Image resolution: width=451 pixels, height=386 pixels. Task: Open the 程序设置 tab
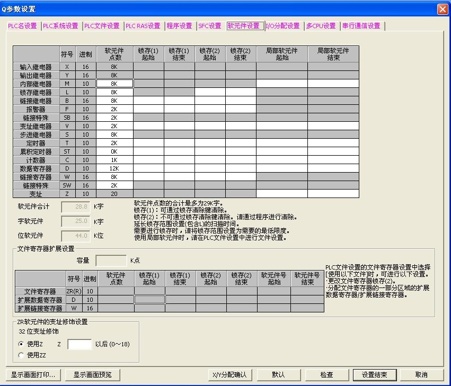pyautogui.click(x=180, y=26)
